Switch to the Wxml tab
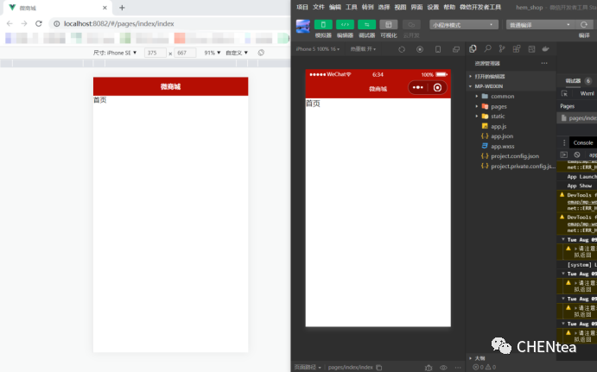 [x=587, y=93]
